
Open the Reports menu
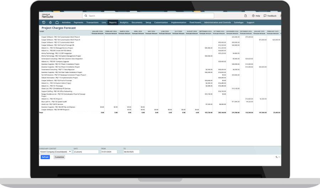coord(113,22)
